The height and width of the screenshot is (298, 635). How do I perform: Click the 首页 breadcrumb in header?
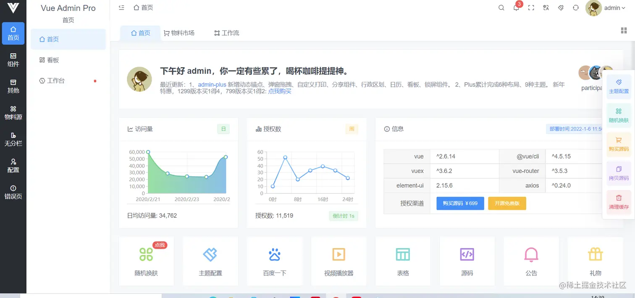coord(143,8)
